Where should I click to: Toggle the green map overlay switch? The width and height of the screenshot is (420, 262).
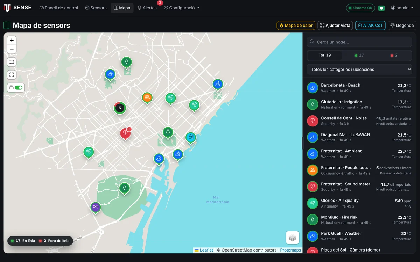[x=19, y=87]
